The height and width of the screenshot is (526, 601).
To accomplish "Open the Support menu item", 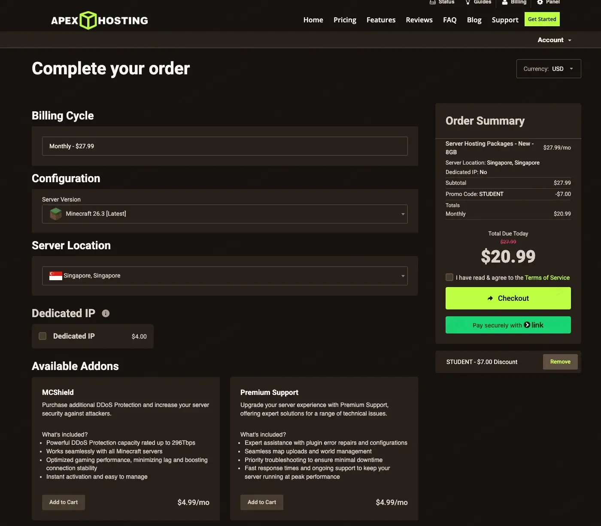I will coord(505,20).
